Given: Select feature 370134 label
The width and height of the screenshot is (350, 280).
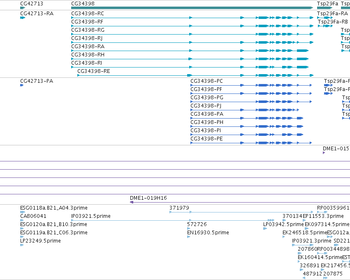Looking at the screenshot, I should coord(292,216).
